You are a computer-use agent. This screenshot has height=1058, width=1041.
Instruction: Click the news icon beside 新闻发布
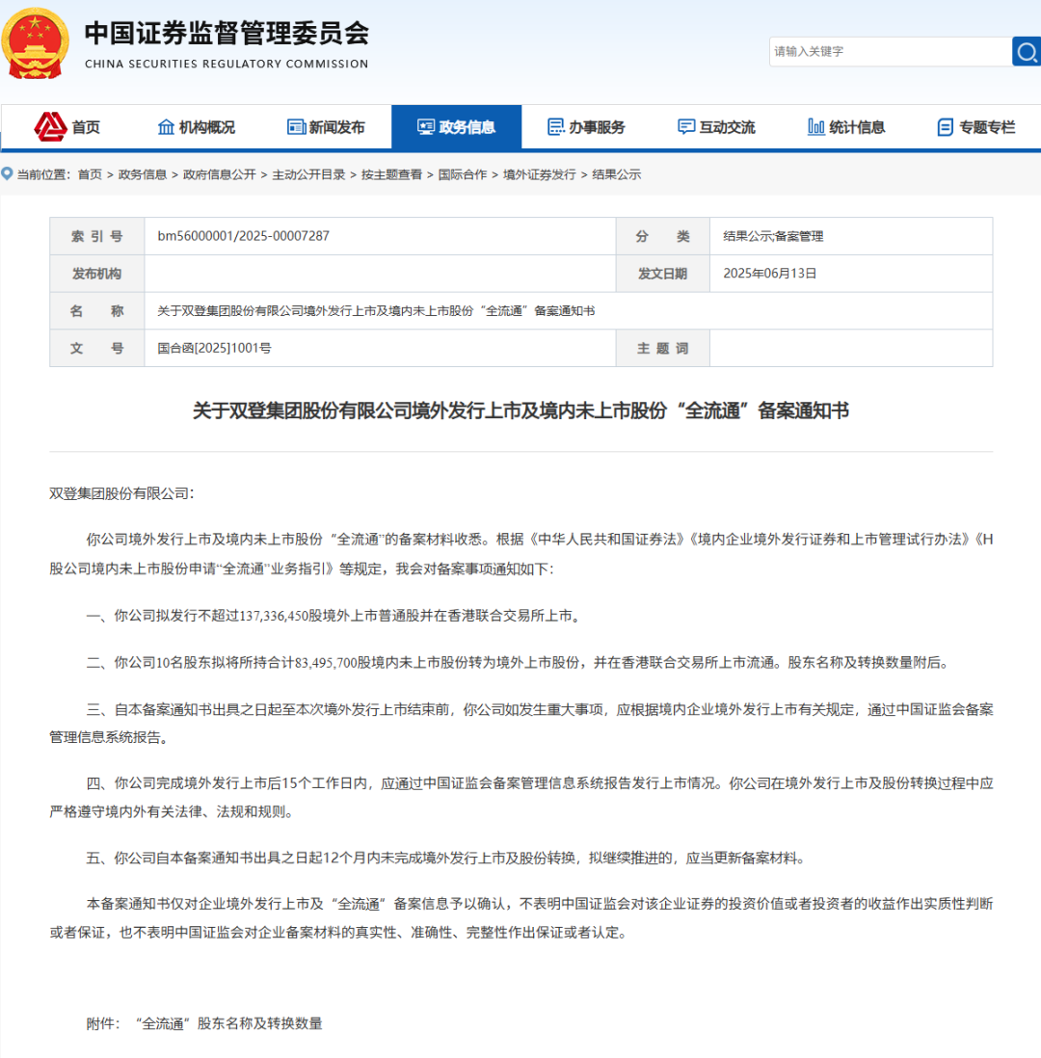(296, 127)
